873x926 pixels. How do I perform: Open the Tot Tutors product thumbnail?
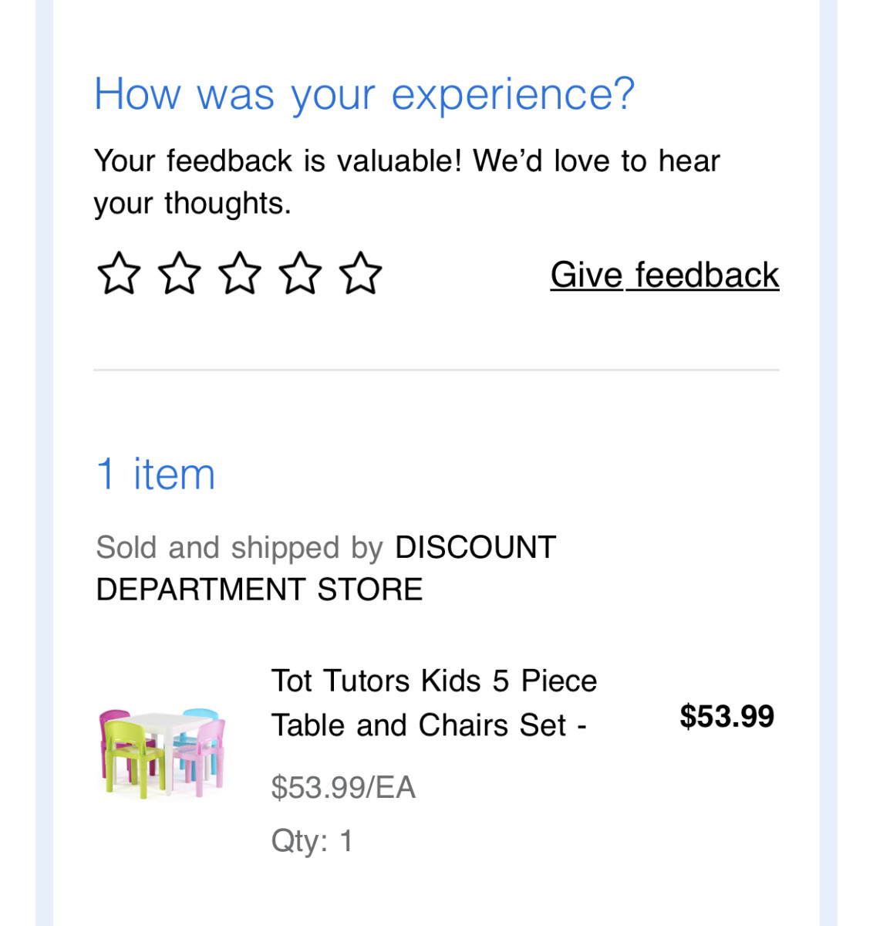pos(163,752)
